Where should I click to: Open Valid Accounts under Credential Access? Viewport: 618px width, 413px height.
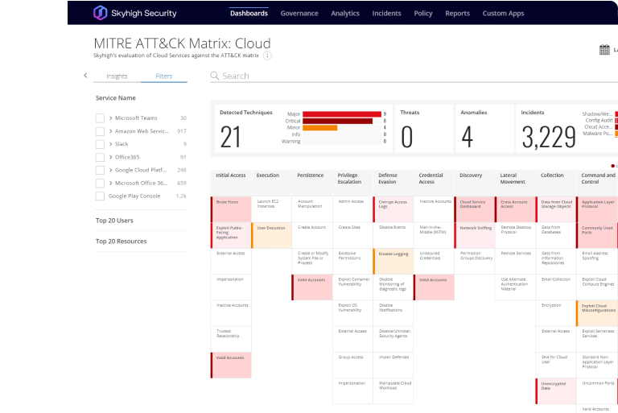[434, 287]
